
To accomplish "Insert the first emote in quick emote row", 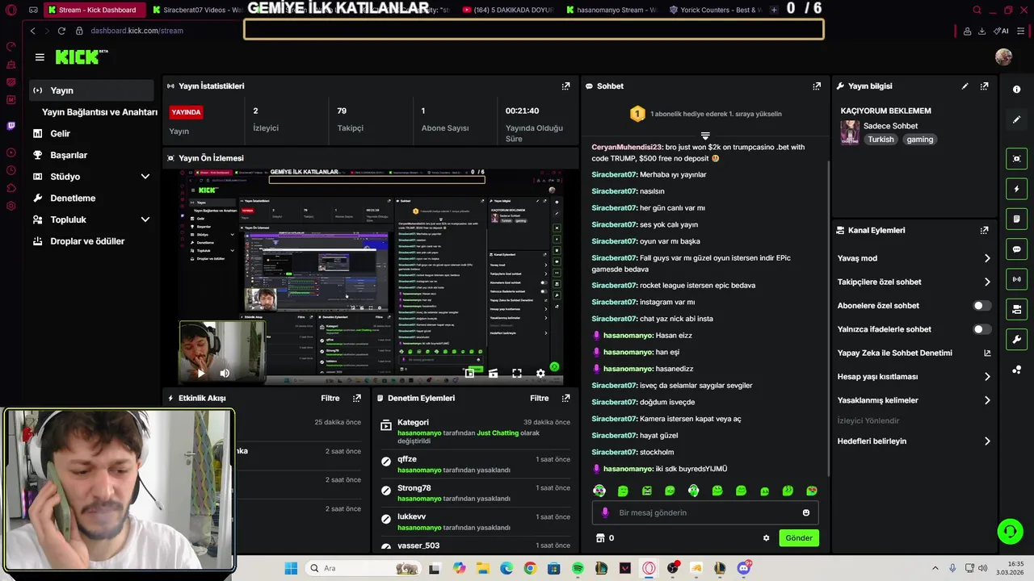I will tap(599, 490).
